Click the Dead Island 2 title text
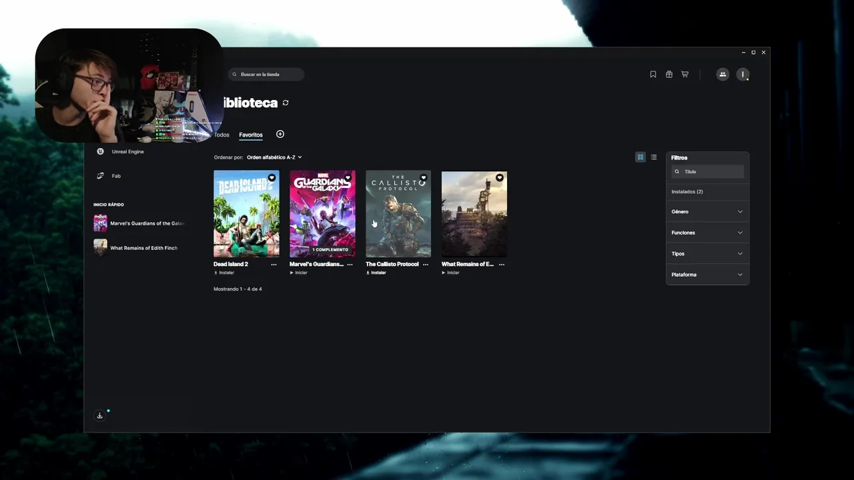The height and width of the screenshot is (480, 854). pyautogui.click(x=231, y=264)
